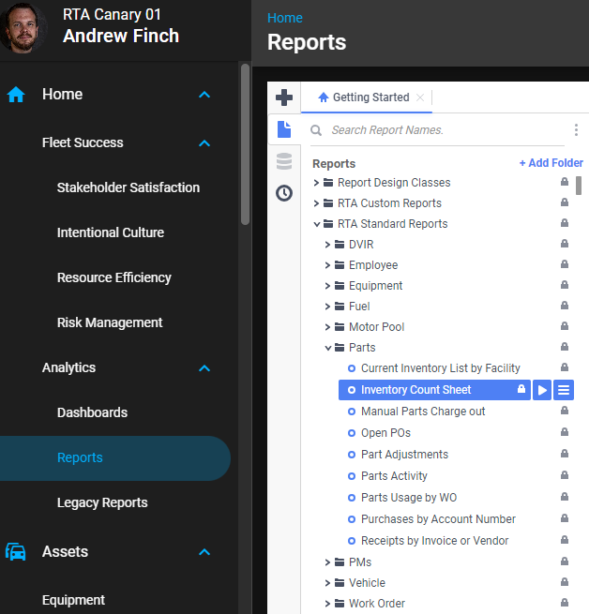Open the data sources database icon
Screen dimensions: 589x614
pos(283,161)
